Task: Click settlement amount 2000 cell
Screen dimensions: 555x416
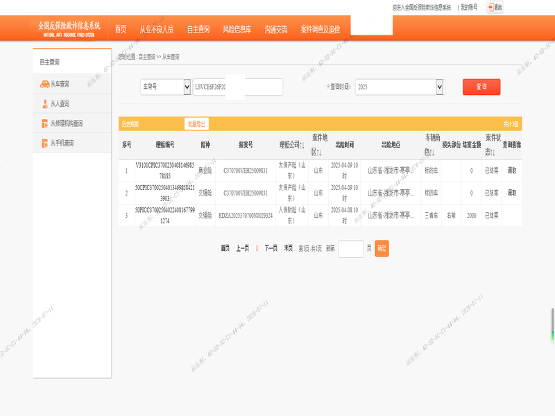Action: 472,215
